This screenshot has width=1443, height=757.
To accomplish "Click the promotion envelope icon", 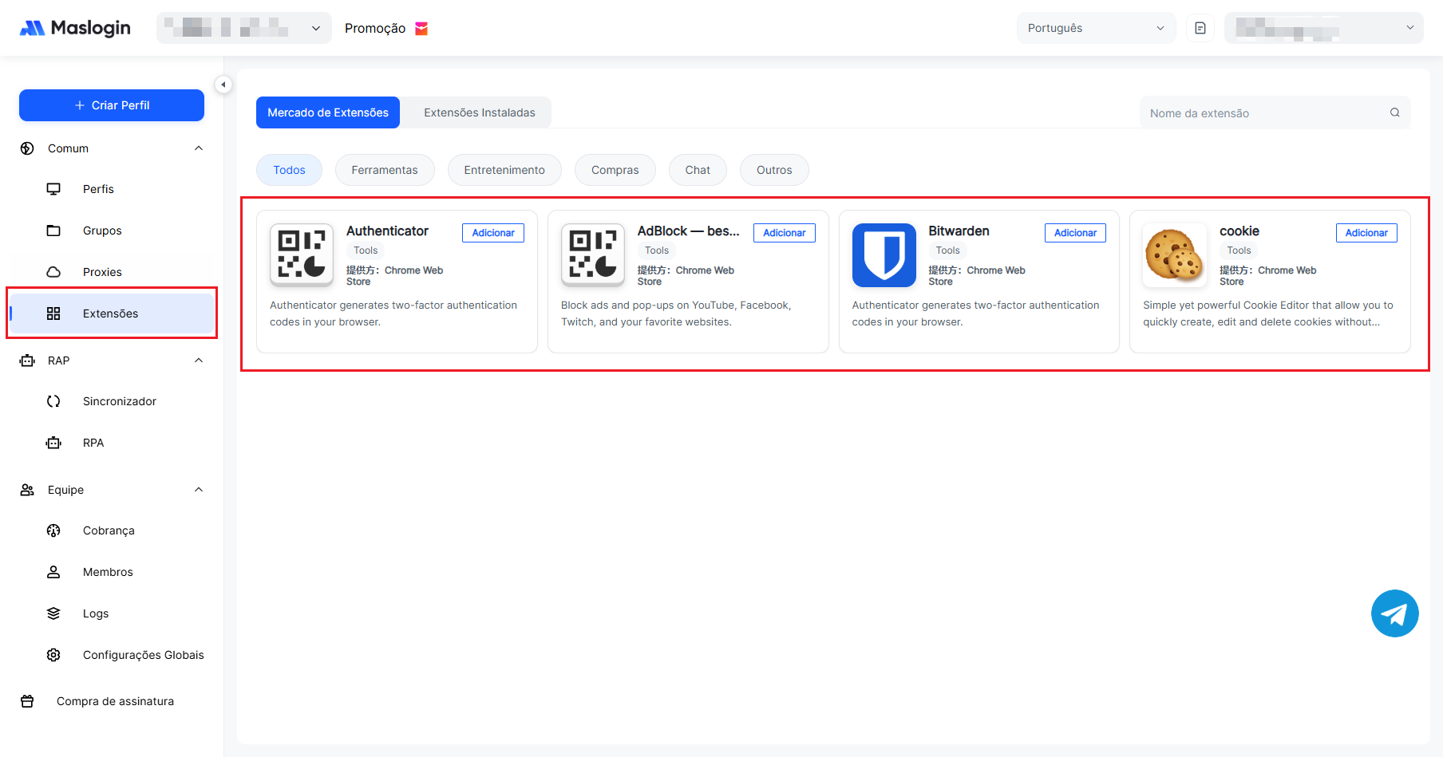I will (421, 29).
